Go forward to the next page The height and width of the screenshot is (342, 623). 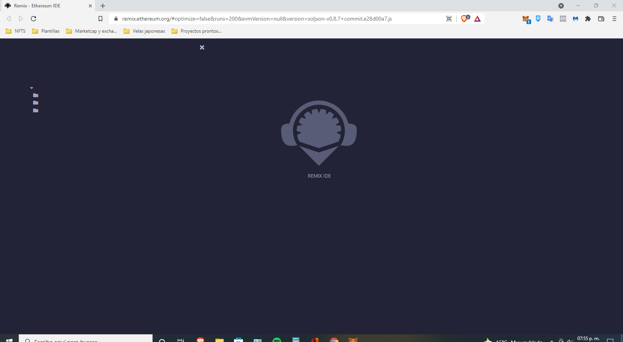click(x=21, y=19)
